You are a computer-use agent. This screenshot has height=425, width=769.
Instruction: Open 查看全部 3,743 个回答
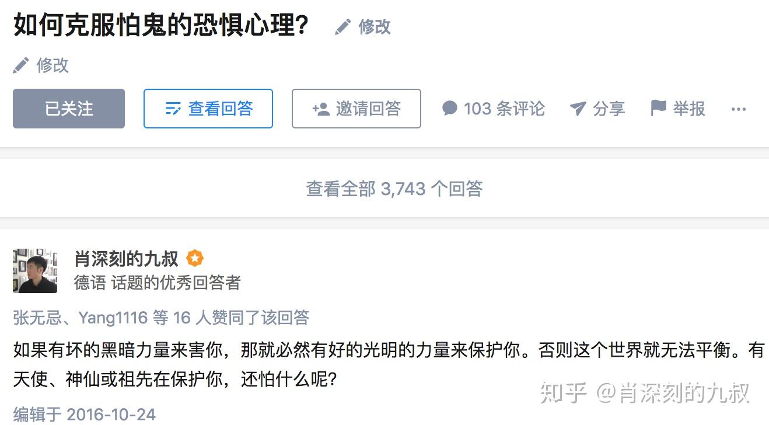pyautogui.click(x=395, y=188)
